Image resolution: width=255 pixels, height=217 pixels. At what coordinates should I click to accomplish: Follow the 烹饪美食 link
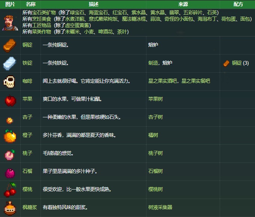click(41, 19)
